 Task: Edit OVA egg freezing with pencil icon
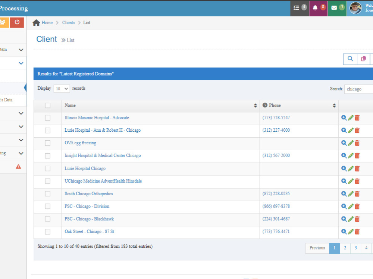(x=351, y=143)
